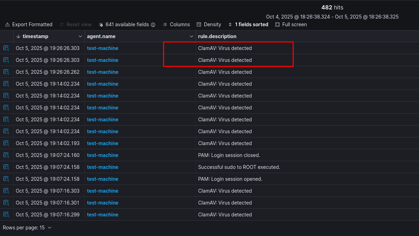
Task: Open the Density display options
Action: [x=209, y=24]
